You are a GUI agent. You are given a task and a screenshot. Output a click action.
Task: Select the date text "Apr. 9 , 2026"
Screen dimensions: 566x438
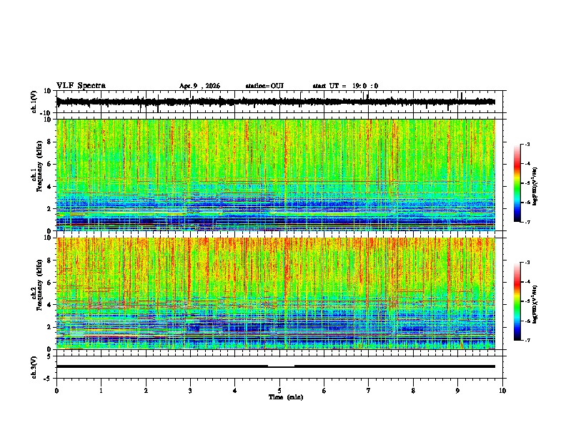point(199,86)
